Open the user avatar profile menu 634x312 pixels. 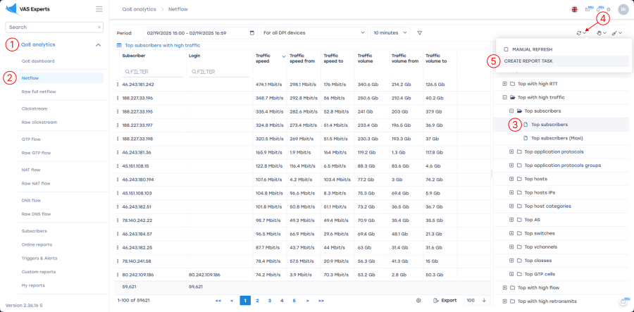(x=623, y=9)
